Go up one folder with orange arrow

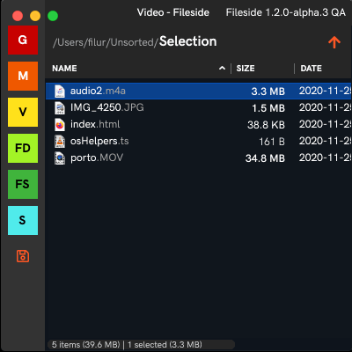(x=334, y=42)
